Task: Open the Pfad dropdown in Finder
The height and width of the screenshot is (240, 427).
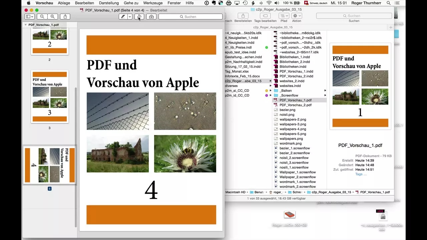Action: point(284,16)
